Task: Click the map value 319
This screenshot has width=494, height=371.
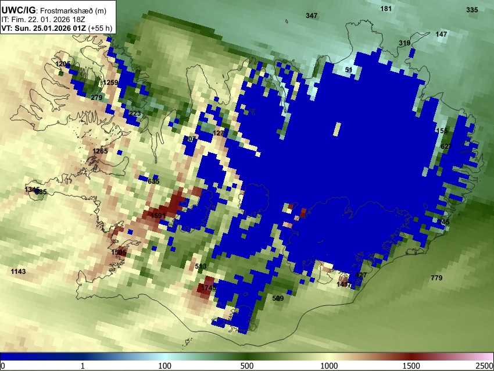Action: [x=404, y=43]
